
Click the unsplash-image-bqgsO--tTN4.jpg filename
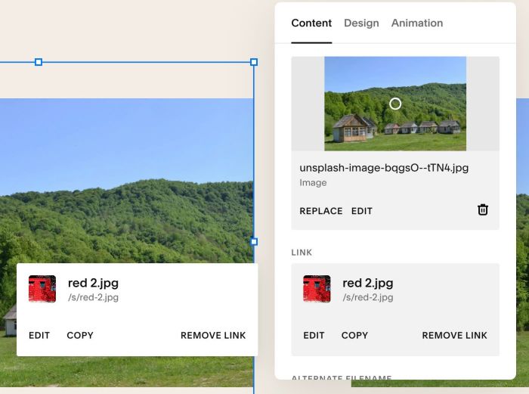pos(384,168)
